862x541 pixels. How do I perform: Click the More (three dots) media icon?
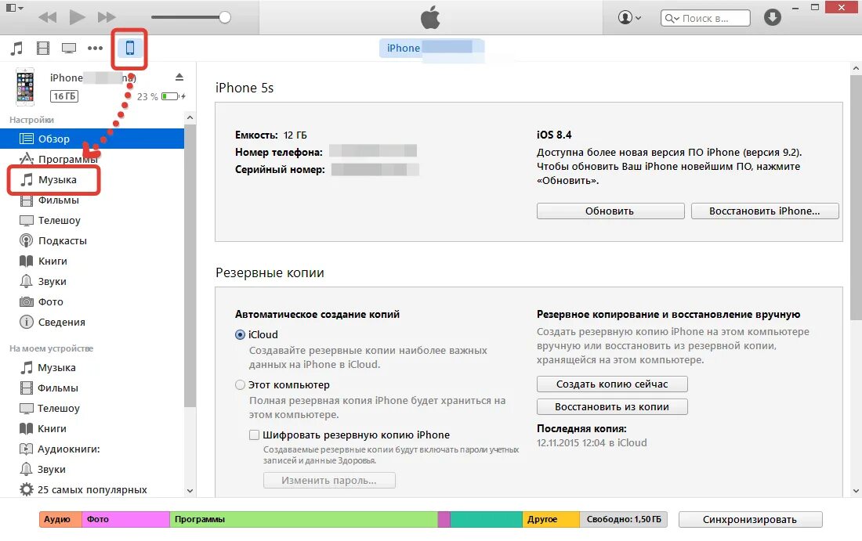95,49
